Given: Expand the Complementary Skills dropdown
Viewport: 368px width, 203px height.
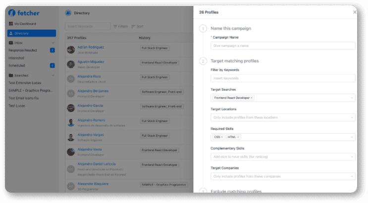Looking at the screenshot, I should tap(283, 157).
